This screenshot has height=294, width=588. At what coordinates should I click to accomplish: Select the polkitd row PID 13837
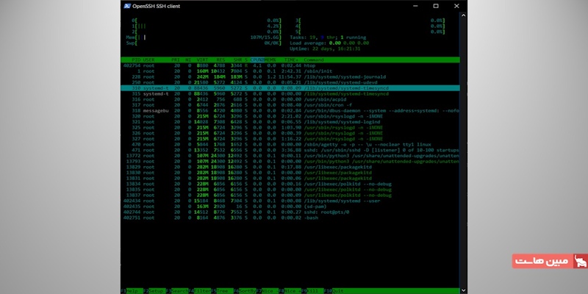(290, 195)
